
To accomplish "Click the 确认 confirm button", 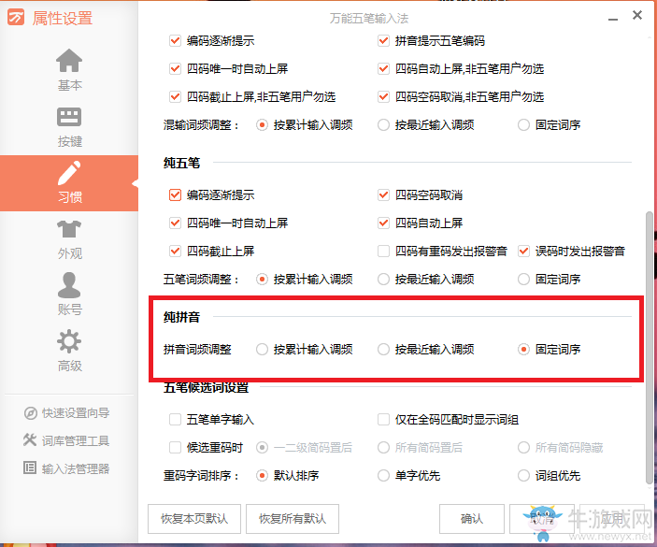I will point(472,519).
